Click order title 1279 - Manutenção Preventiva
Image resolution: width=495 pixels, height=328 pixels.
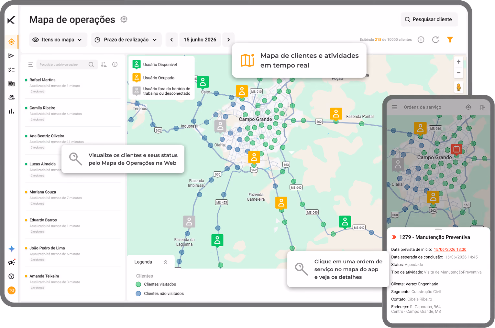tap(434, 237)
